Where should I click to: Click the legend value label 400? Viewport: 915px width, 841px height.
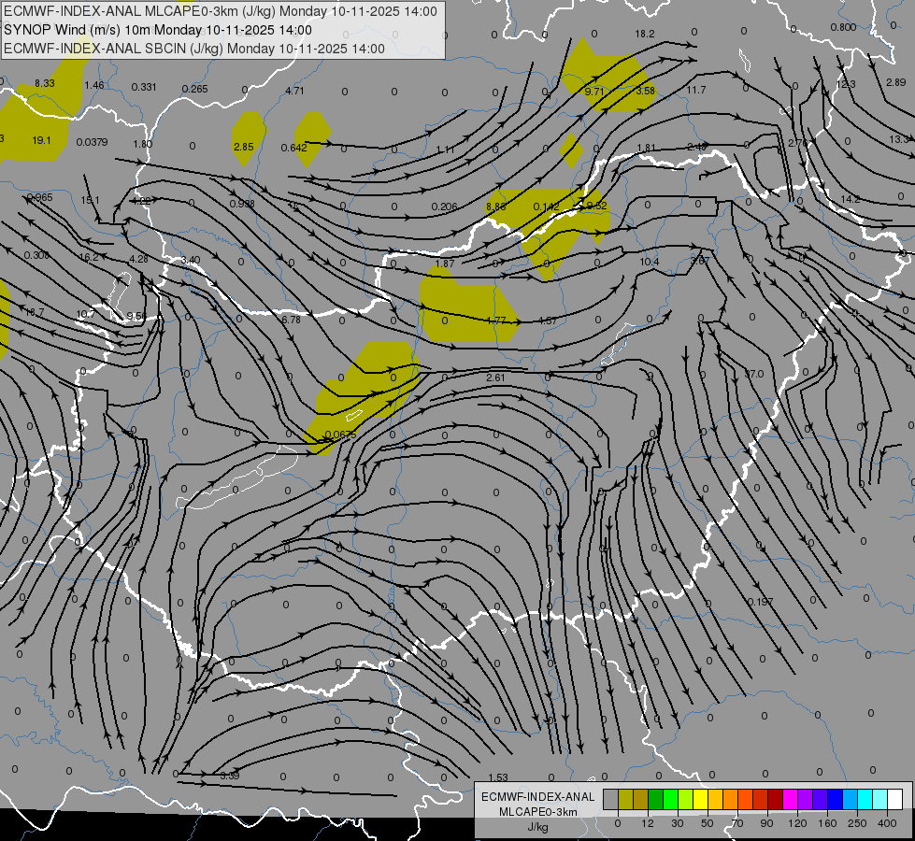click(887, 823)
